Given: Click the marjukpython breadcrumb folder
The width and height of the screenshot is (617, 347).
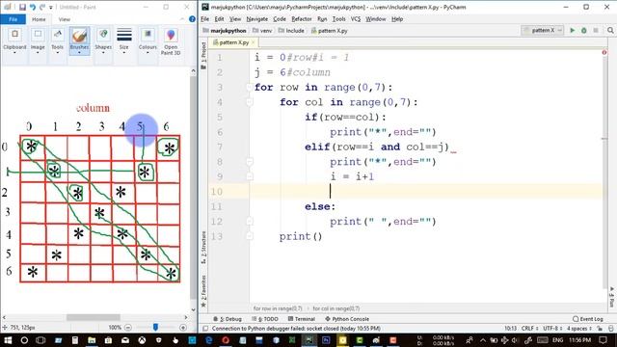Looking at the screenshot, I should pos(225,31).
